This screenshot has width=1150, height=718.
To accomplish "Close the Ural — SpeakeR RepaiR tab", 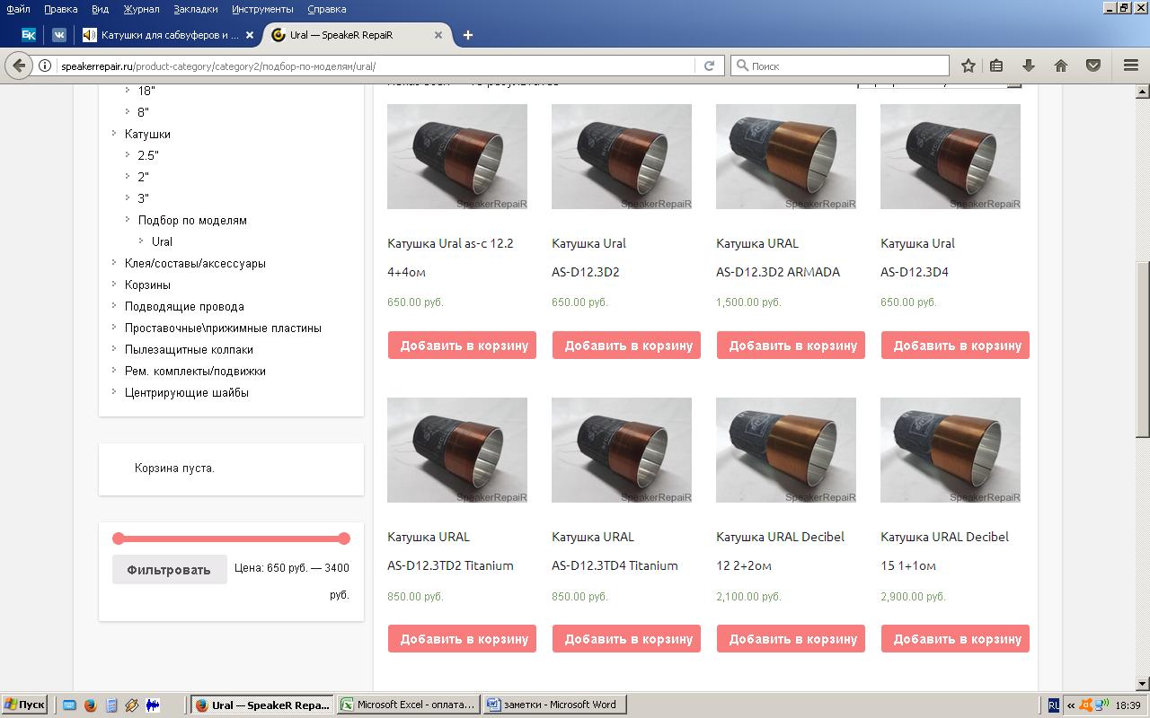I will tap(438, 35).
